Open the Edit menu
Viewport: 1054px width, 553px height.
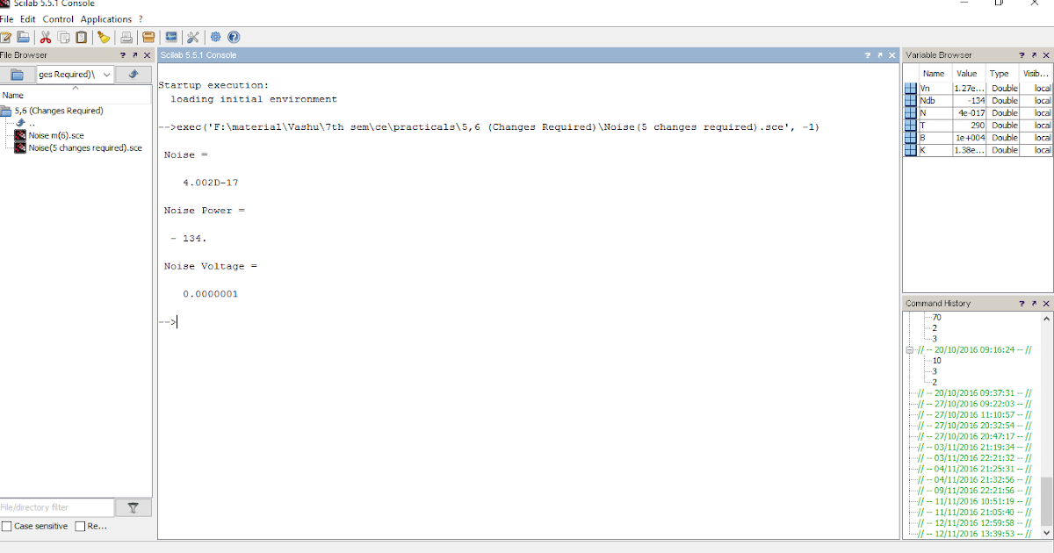point(28,18)
